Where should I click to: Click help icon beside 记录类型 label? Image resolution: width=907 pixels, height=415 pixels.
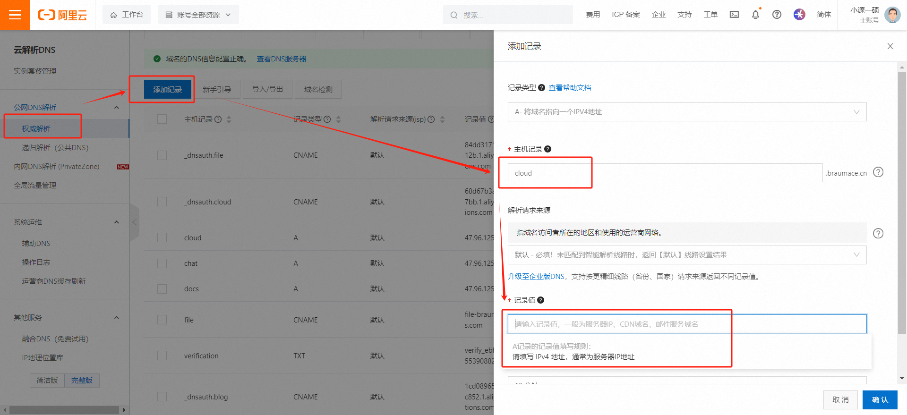coord(542,88)
